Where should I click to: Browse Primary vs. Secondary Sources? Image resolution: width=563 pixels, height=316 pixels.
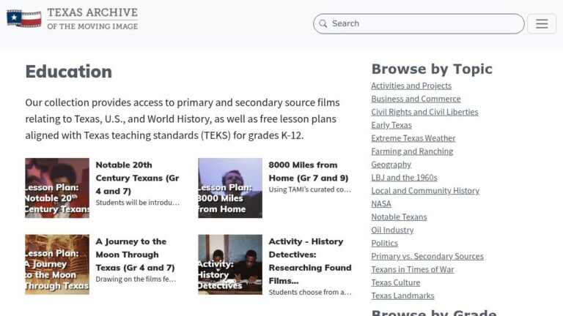coord(427,257)
